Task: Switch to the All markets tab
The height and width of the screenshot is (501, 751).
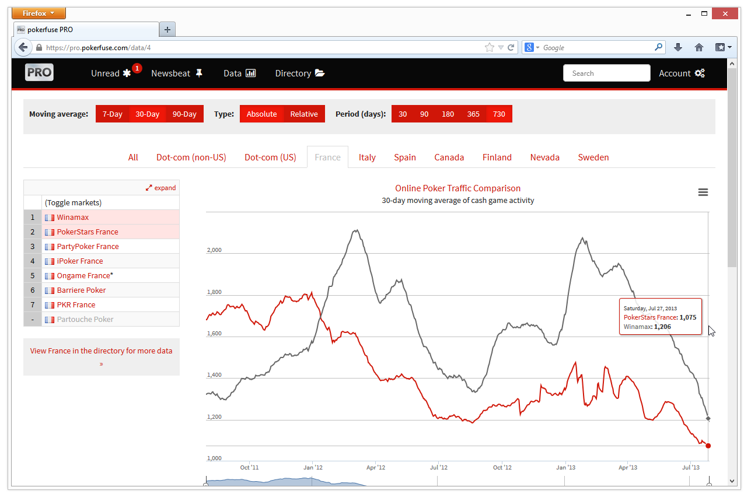Action: tap(133, 157)
